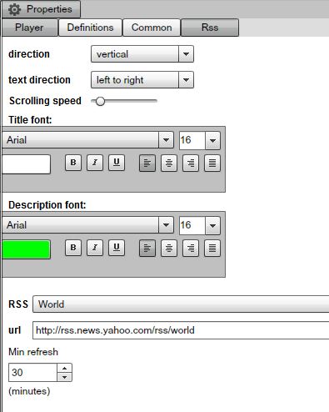Center-align the Description font text
Image resolution: width=329 pixels, height=412 pixels.
click(x=169, y=248)
